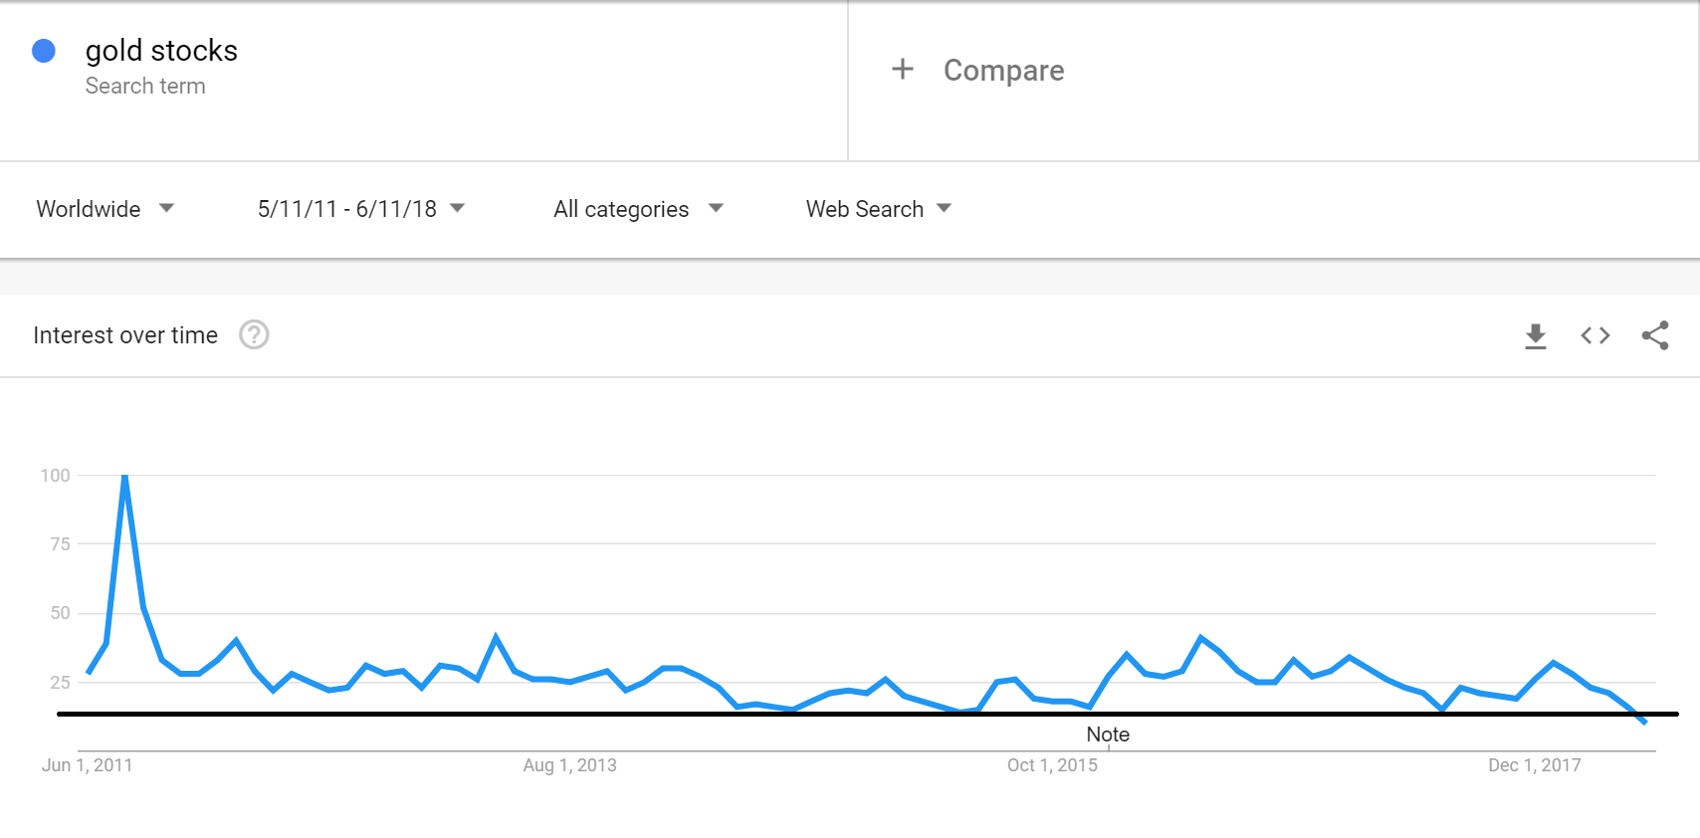Select the Dec 1, 2017 axis label
1700x838 pixels.
pos(1534,765)
